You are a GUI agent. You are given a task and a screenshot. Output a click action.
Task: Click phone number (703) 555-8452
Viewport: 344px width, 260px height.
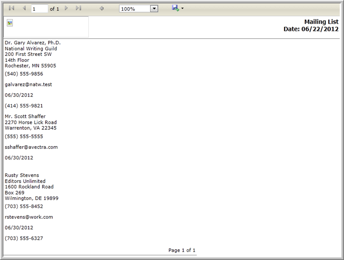tap(24, 206)
